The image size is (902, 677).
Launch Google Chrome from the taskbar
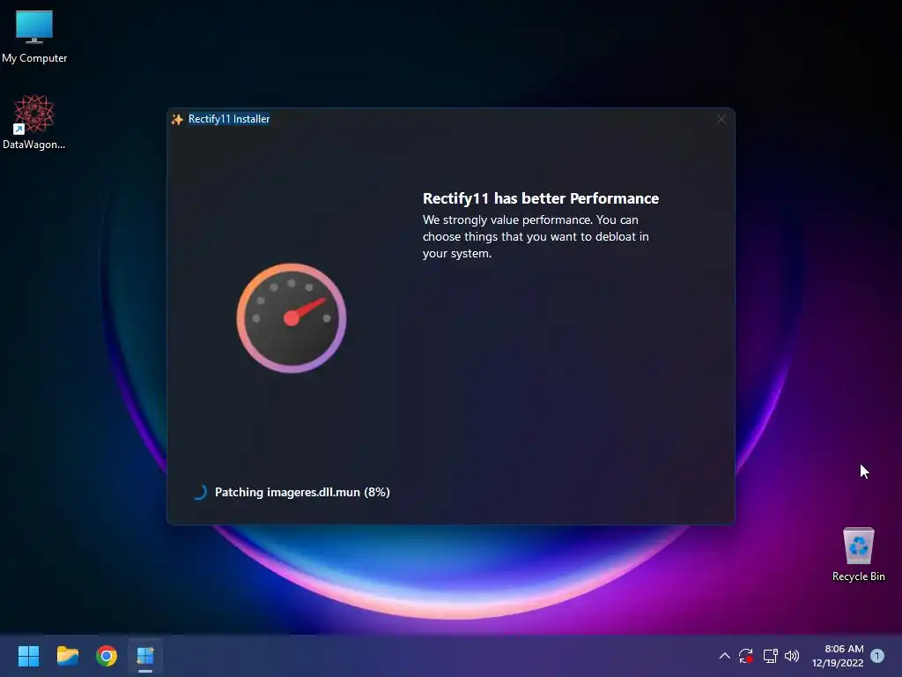click(x=107, y=656)
